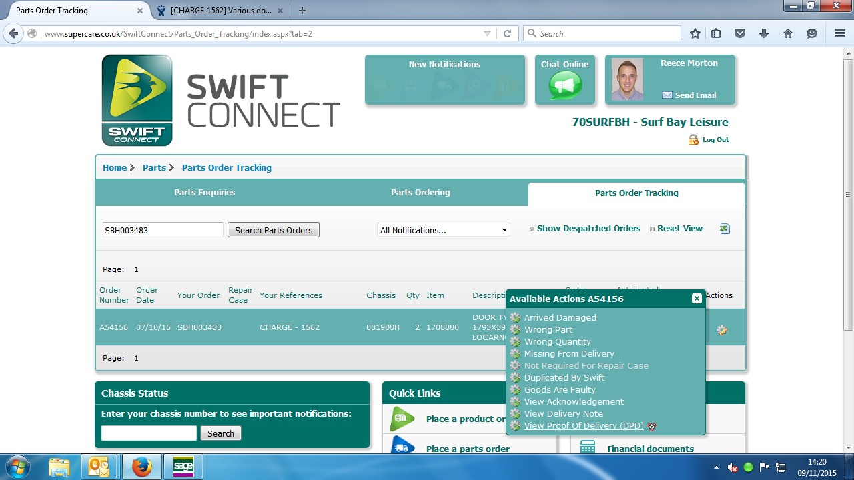Go to the Firefox home page icon
Screen dimensions: 854x480
pos(788,33)
